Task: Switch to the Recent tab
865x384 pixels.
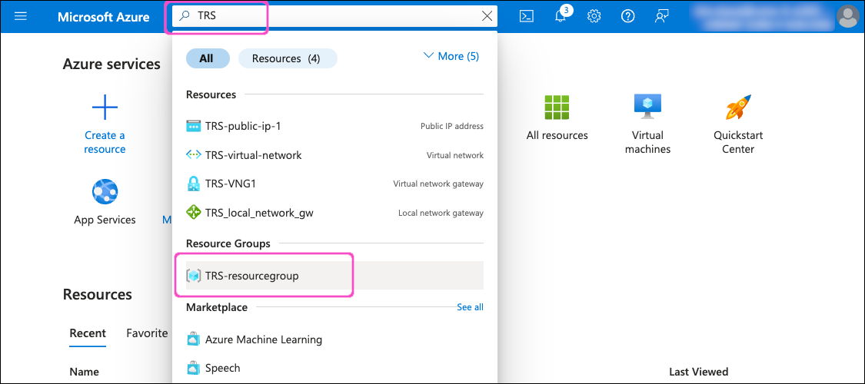Action: [x=88, y=333]
